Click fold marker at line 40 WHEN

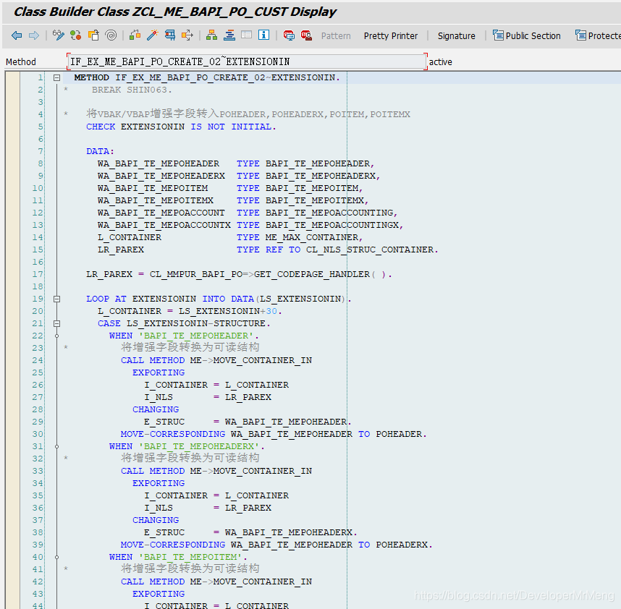pyautogui.click(x=56, y=557)
